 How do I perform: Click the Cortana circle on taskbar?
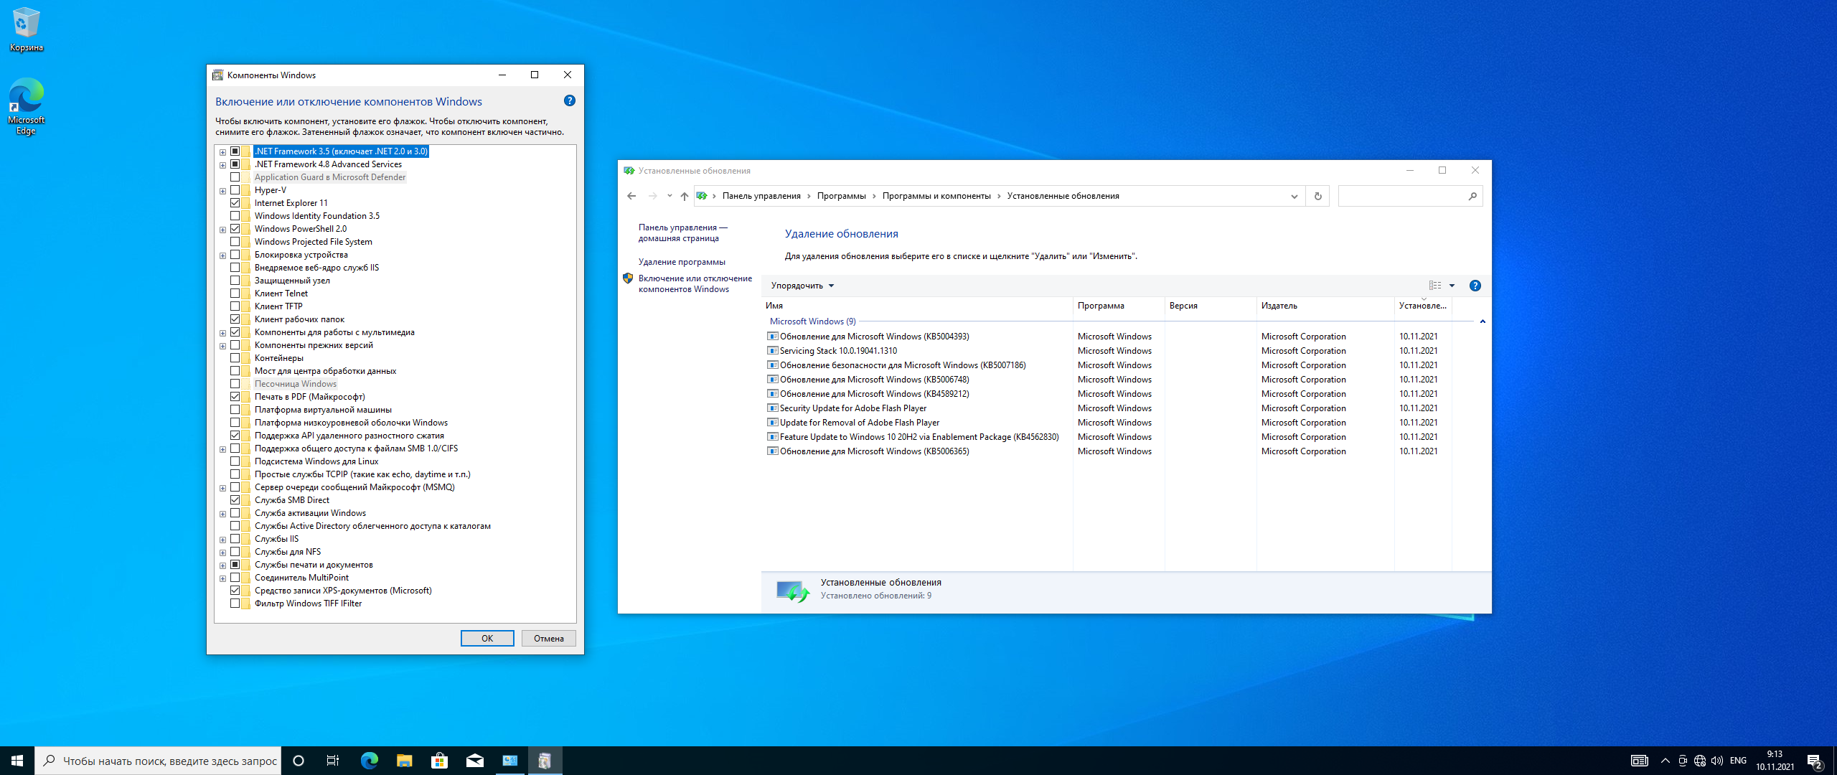299,761
